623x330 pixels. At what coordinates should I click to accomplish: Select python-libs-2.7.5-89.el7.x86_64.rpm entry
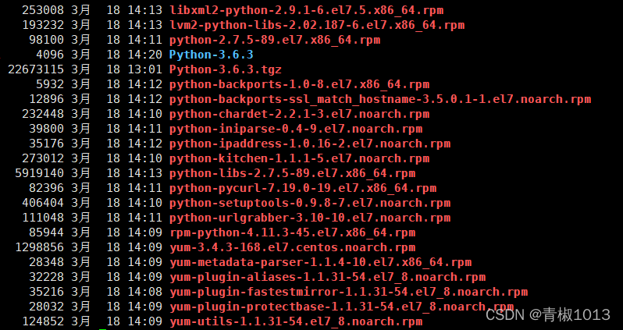tap(293, 173)
